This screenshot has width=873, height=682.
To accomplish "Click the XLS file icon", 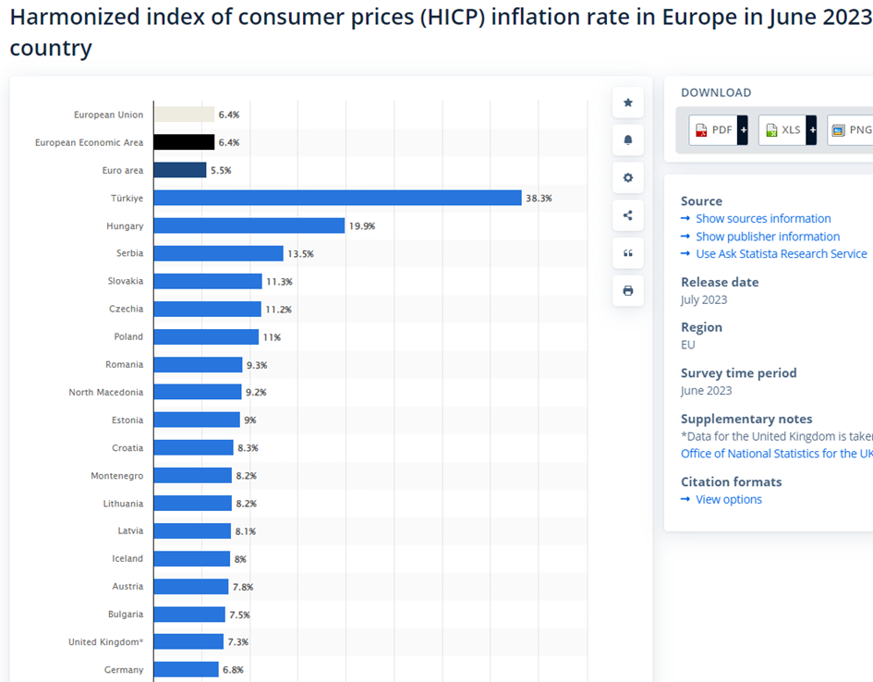I will [x=771, y=130].
